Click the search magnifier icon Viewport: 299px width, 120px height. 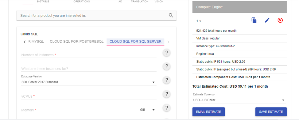171,16
